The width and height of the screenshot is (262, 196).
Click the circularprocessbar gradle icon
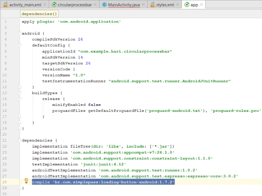pos(54,5)
